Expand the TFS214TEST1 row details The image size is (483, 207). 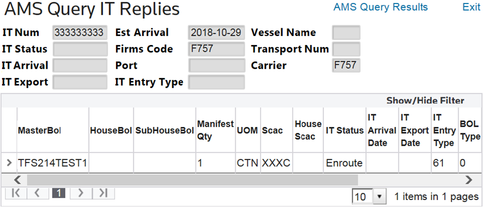pyautogui.click(x=9, y=163)
